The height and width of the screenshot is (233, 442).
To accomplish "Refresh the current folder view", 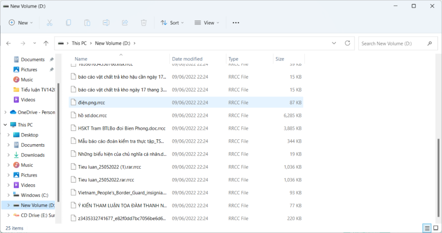I will click(x=347, y=43).
